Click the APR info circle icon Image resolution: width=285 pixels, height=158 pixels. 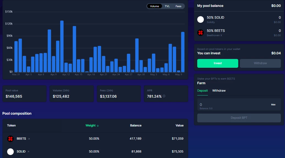(164, 96)
